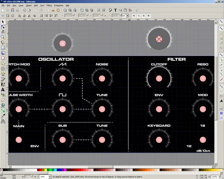Select the Spiral tool
Viewport: 224px width, 179px height.
coord(3,68)
